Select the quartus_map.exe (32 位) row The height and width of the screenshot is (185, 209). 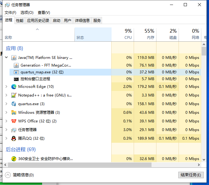point(105,72)
